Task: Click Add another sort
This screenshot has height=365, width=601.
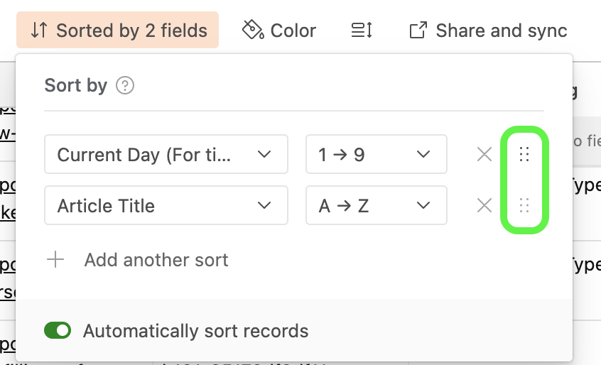Action: 156,260
